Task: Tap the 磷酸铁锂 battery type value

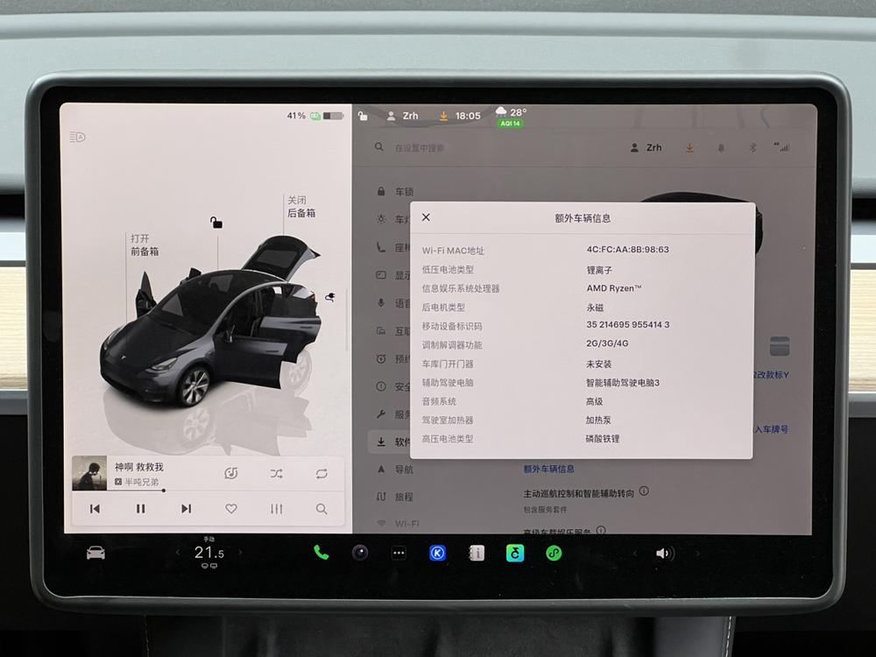Action: point(603,439)
